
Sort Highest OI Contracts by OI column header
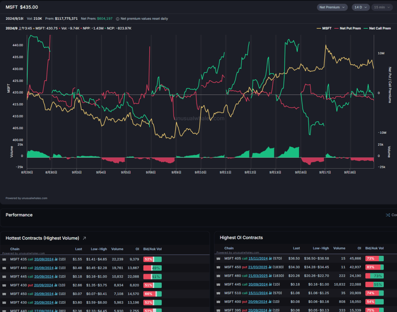point(358,248)
